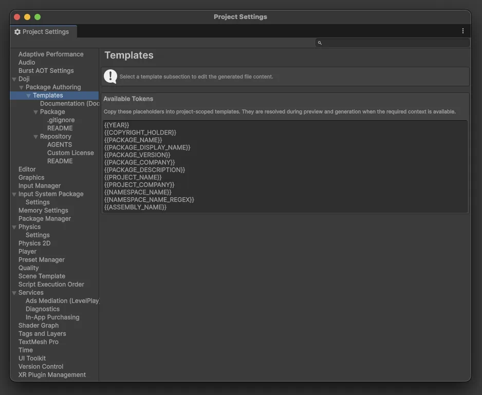The image size is (482, 395).
Task: Select Physics 2D settings
Action: tap(34, 243)
